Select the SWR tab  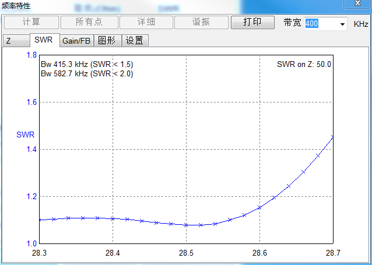44,40
